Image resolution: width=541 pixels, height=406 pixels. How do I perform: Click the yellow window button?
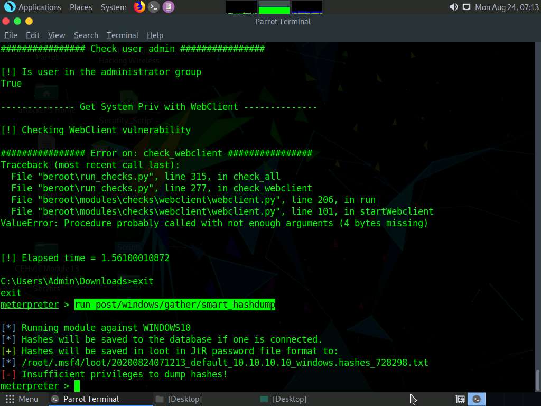coord(29,21)
